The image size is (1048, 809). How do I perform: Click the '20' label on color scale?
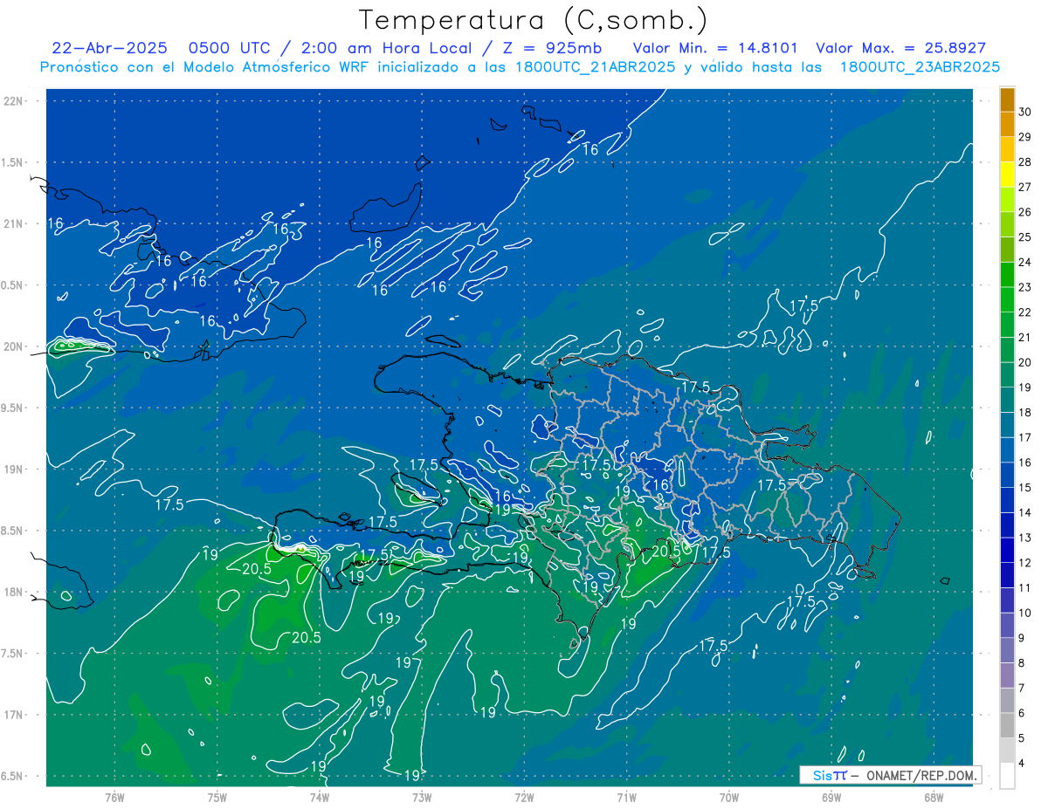pos(1026,362)
